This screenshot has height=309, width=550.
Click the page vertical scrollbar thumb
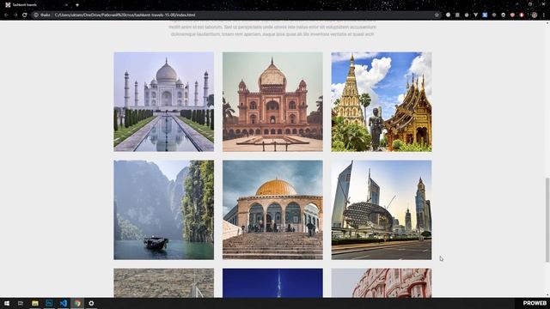click(547, 220)
